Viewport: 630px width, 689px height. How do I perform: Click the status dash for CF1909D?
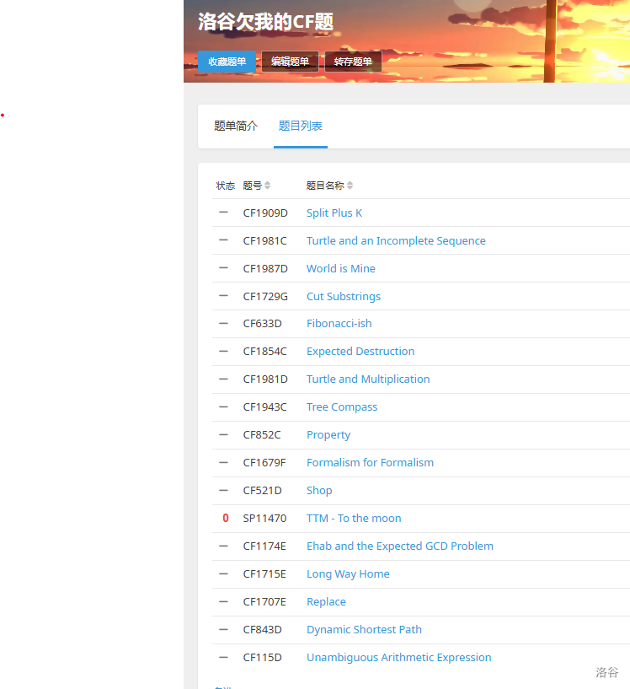(223, 213)
